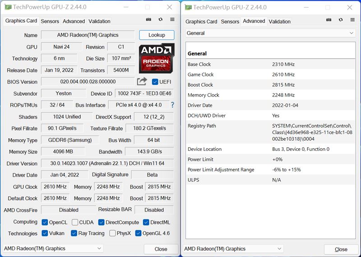
Task: Open the GPU selector dropdown in the left window
Action: coord(53,248)
